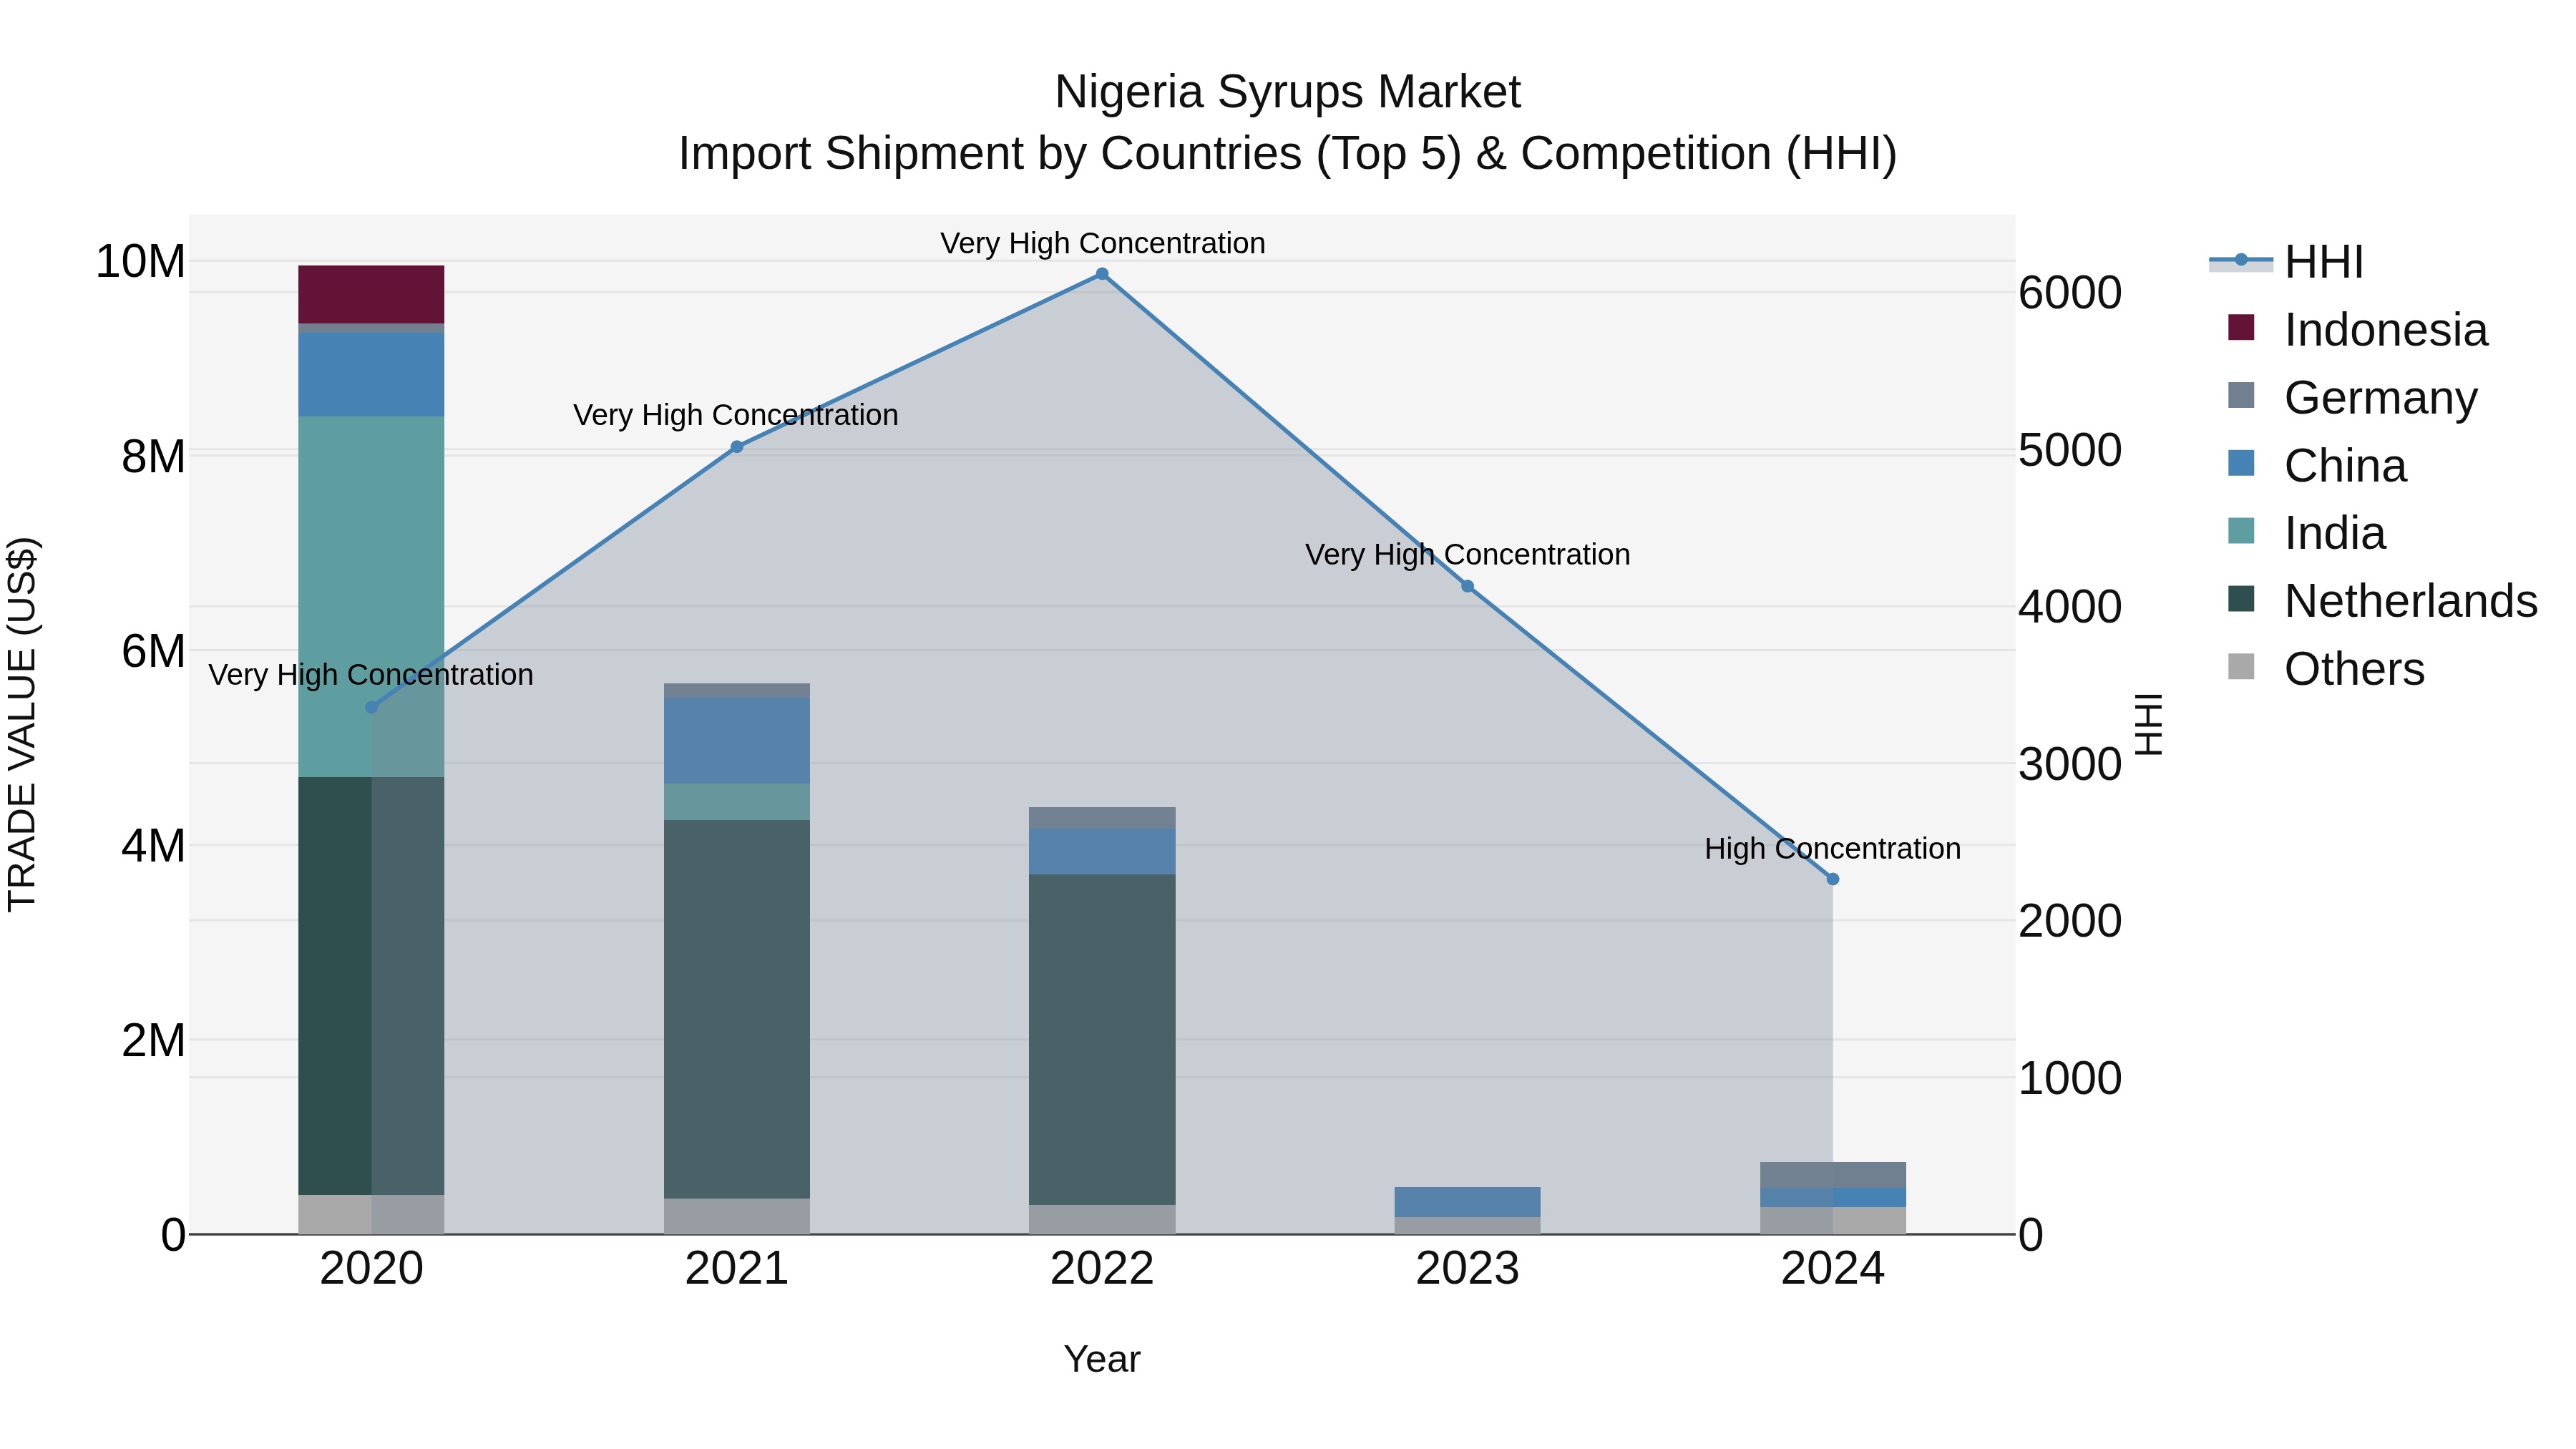The width and height of the screenshot is (2576, 1449).
Task: Click the Germany segment of 2021 bar
Action: pos(737,690)
